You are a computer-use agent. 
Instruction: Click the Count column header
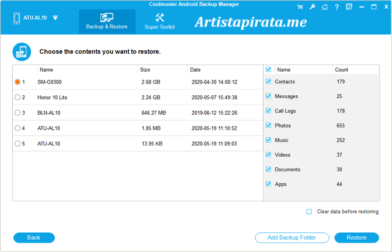pyautogui.click(x=356, y=70)
